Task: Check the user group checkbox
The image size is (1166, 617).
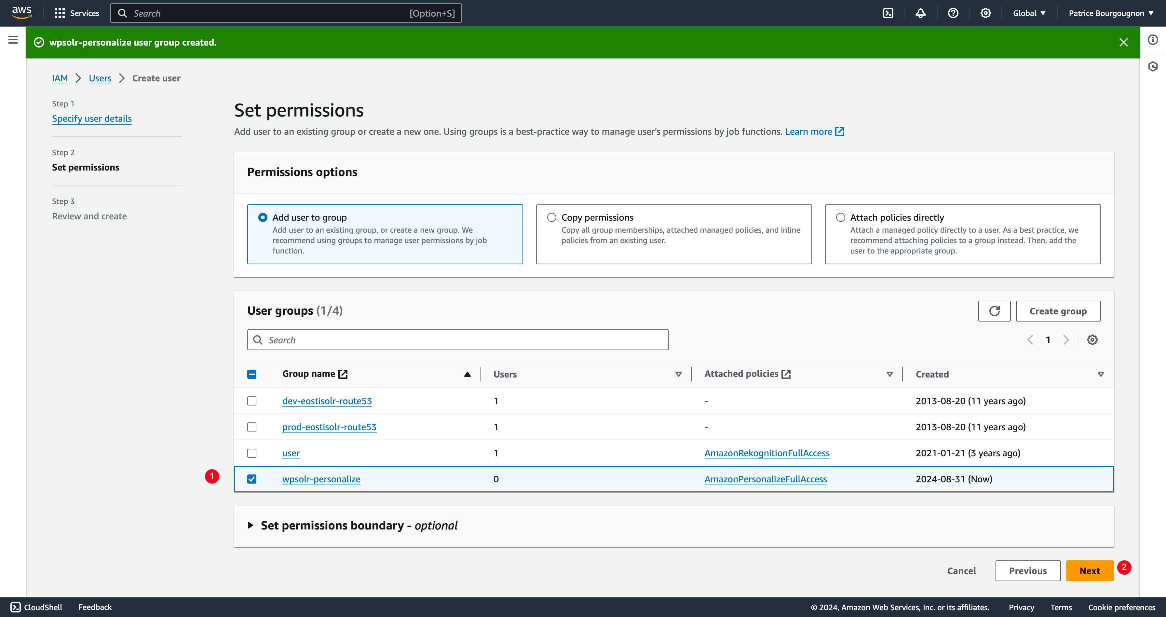Action: tap(252, 453)
